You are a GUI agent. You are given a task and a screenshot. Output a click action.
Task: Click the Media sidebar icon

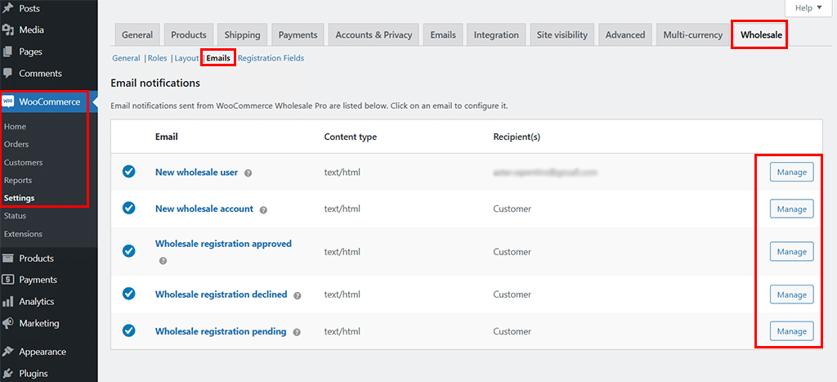point(7,30)
